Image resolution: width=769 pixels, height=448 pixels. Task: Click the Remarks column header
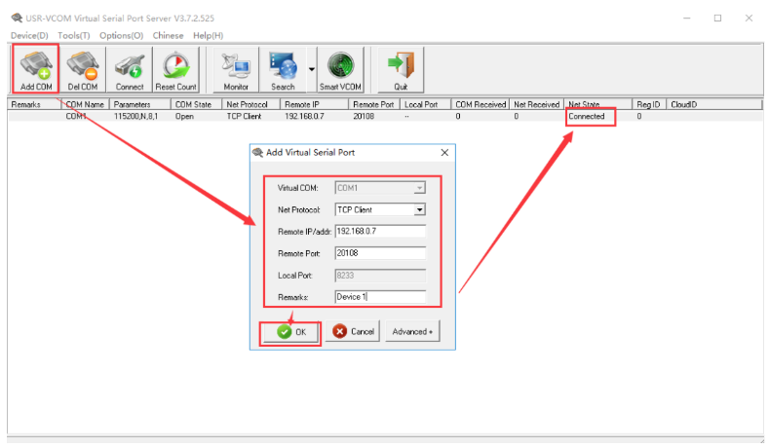(x=34, y=104)
